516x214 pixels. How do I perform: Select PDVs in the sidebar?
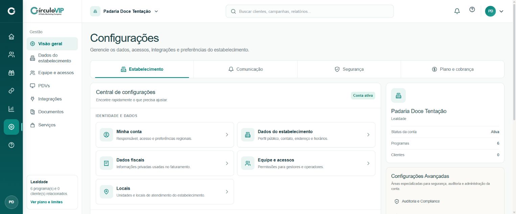click(52, 86)
